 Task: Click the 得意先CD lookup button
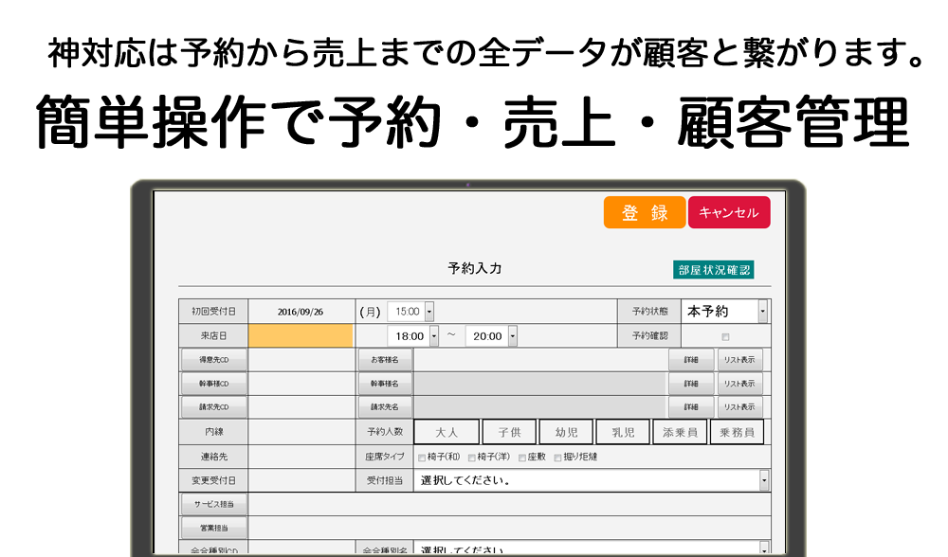click(214, 360)
